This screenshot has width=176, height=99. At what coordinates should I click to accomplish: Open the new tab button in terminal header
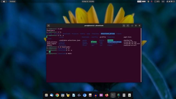[x=48, y=26]
